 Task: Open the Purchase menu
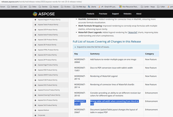click(x=103, y=14)
